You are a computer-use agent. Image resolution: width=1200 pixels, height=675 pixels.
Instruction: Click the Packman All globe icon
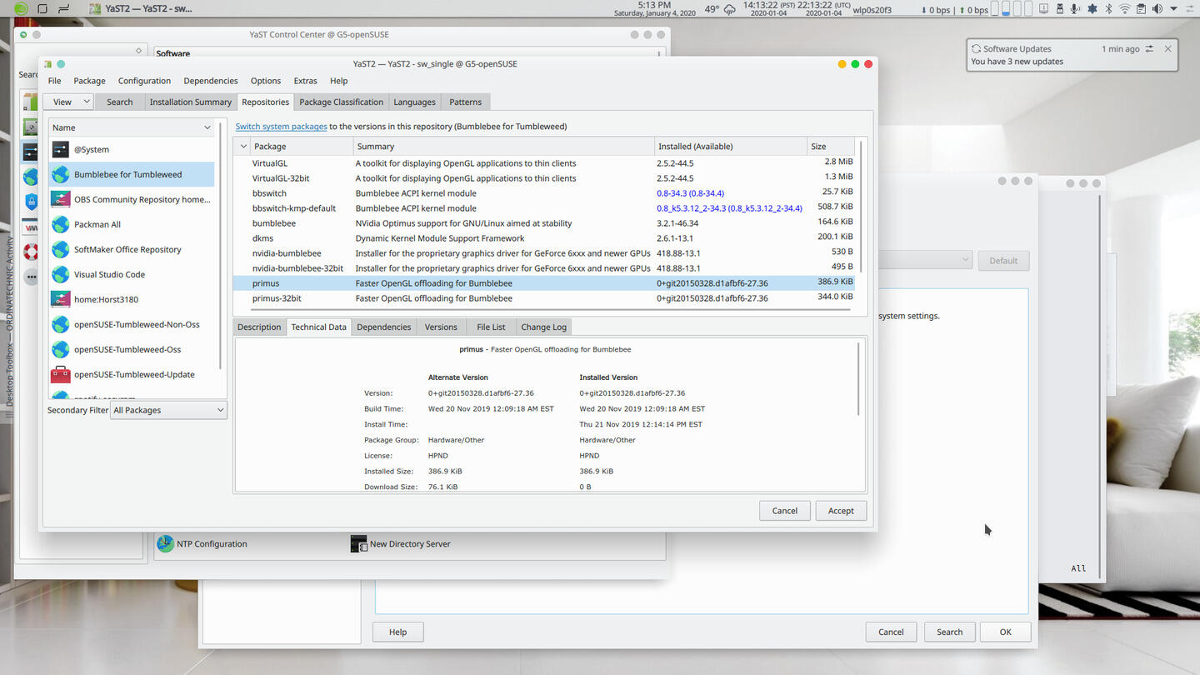60,224
